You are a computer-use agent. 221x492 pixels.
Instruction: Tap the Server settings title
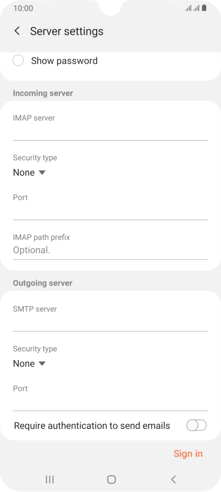[67, 31]
